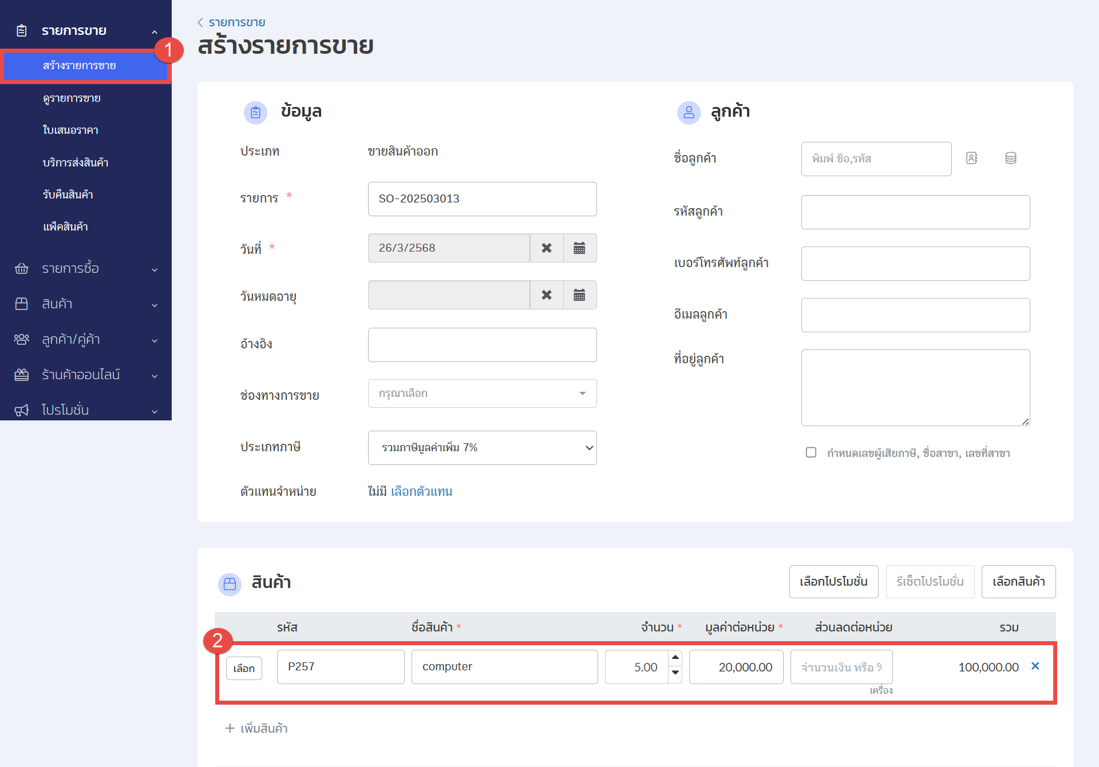This screenshot has height=767, width=1099.
Task: Click the customer address text area
Action: point(915,387)
